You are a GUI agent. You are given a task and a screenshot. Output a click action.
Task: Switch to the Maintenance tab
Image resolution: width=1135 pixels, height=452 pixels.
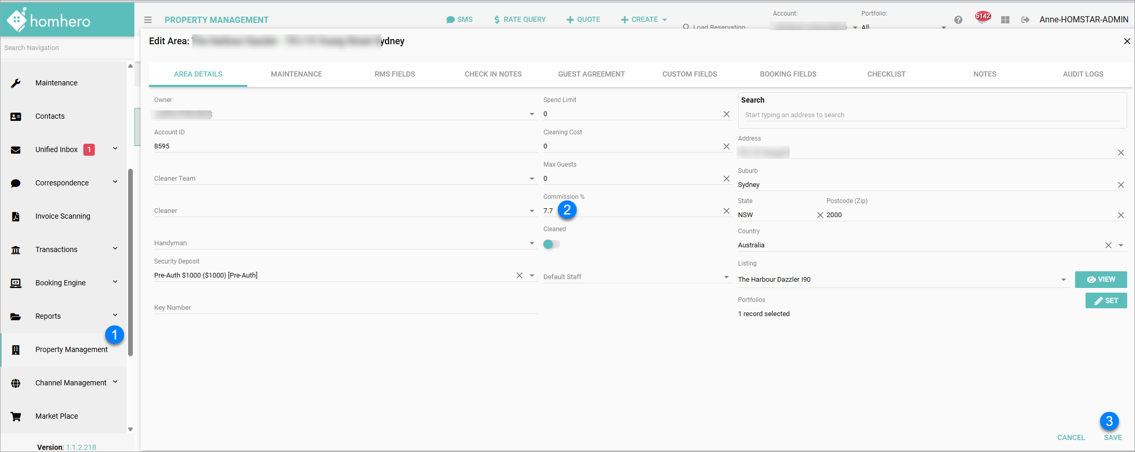point(296,74)
